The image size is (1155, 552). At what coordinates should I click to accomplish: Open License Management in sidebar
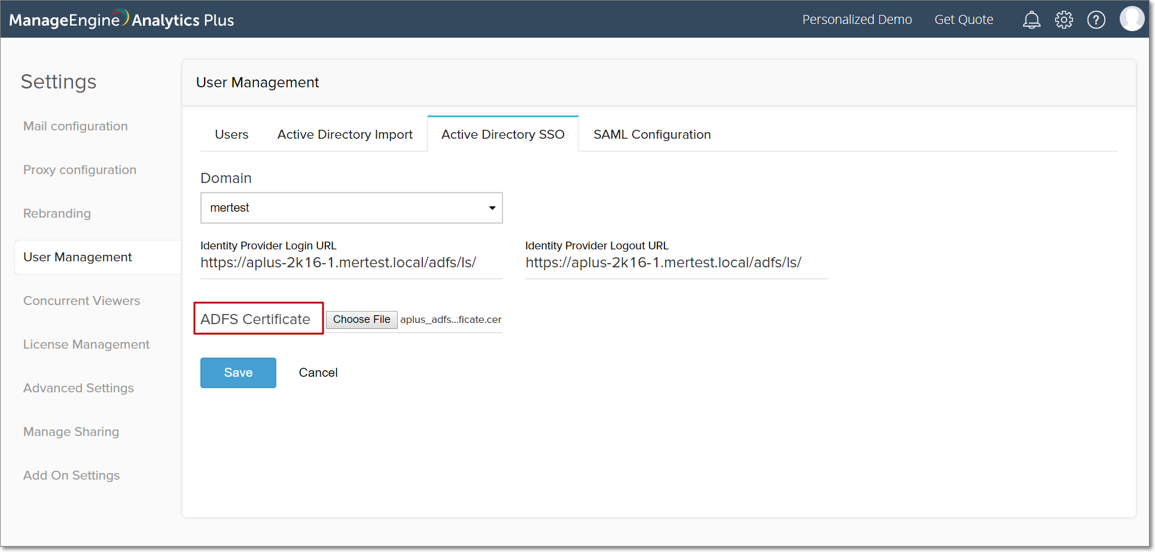(86, 344)
